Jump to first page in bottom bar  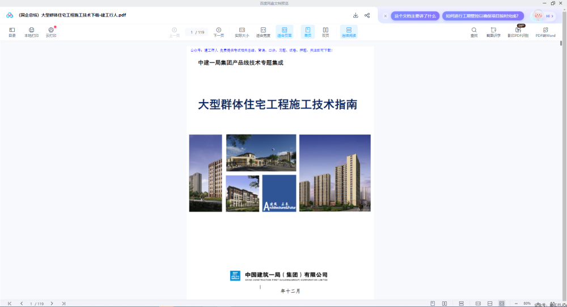10,304
